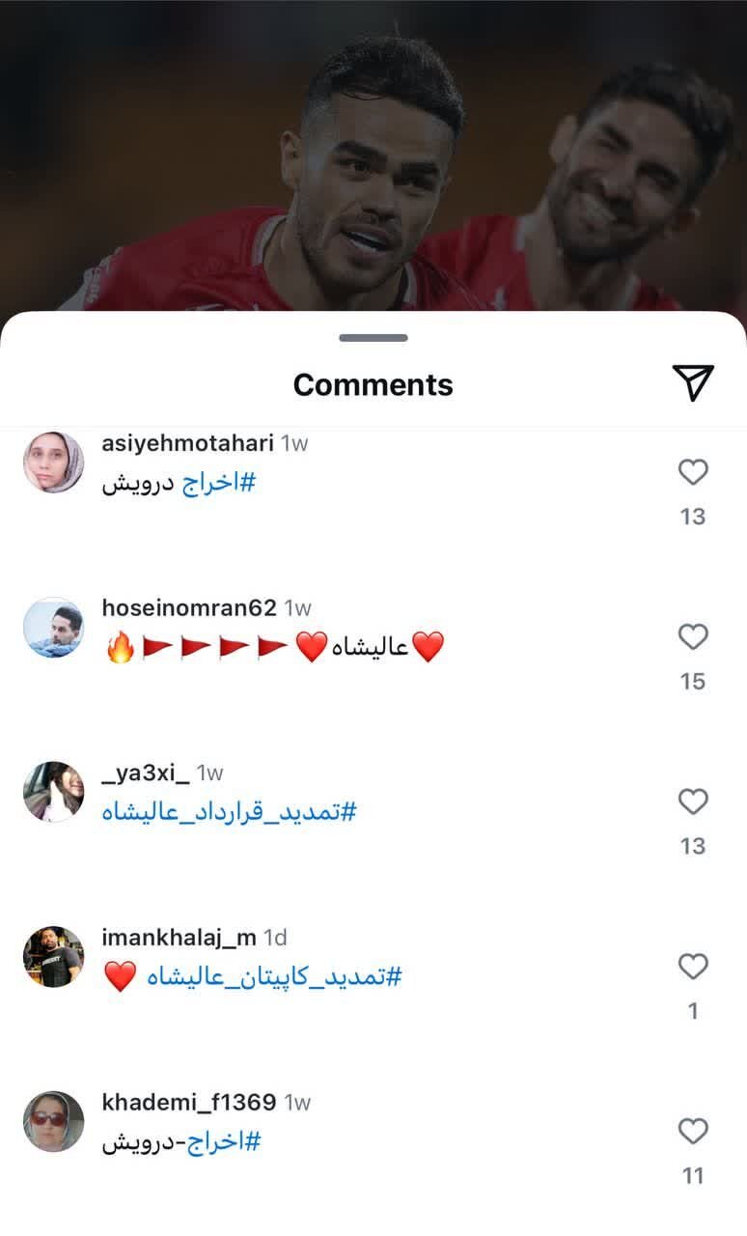Tap the comments sheet grab handle
Screen dimensions: 747x1236
tap(373, 338)
